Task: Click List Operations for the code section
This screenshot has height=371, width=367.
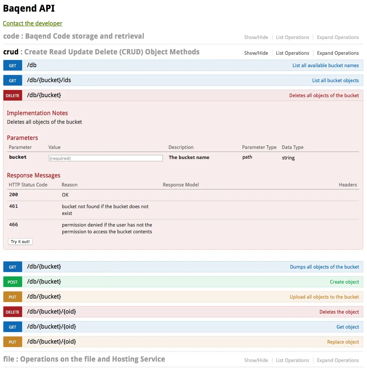Action: tap(292, 38)
